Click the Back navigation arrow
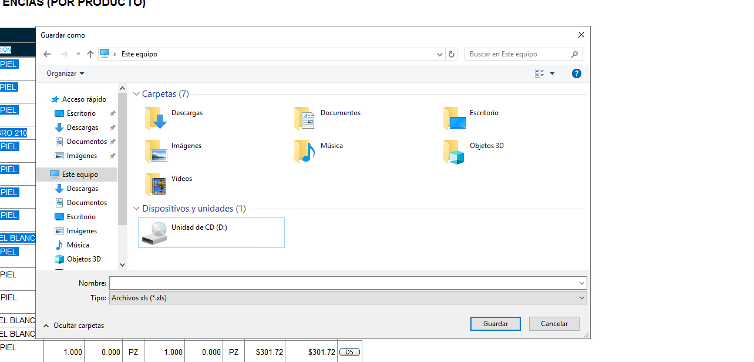 click(47, 54)
